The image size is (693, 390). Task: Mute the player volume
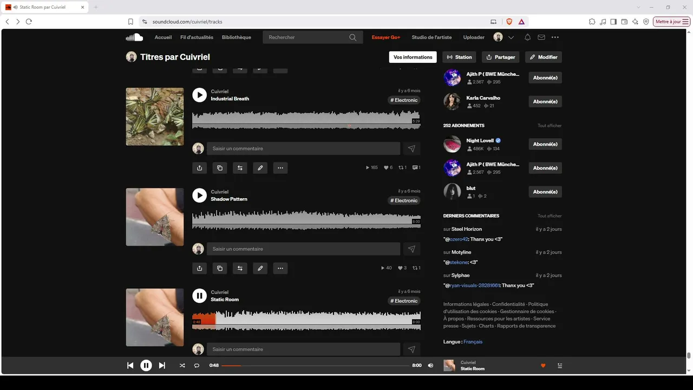(x=430, y=366)
